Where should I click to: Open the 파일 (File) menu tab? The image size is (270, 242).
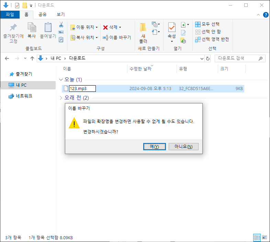pos(10,14)
